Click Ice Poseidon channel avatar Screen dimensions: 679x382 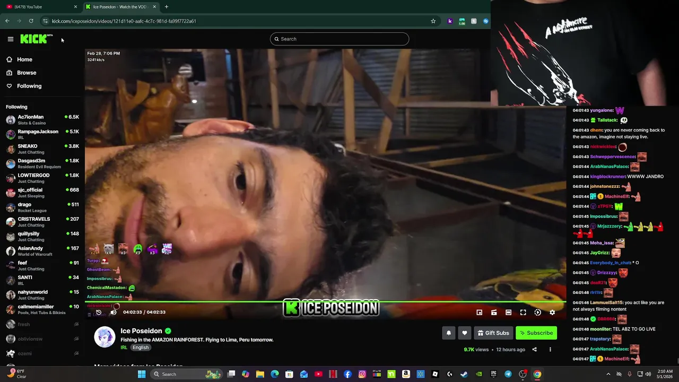click(105, 337)
